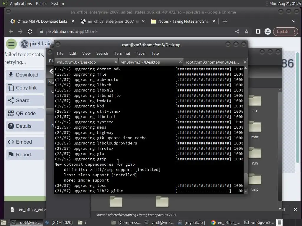Switch to Compress taskbar window
This screenshot has height=226, width=302.
[x=127, y=222]
